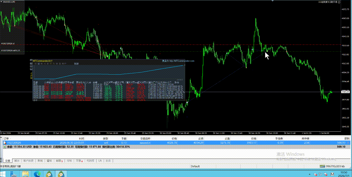352x177 pixels.
Task: Switch to the 展示 terminal tab
Action: click(x=17, y=161)
